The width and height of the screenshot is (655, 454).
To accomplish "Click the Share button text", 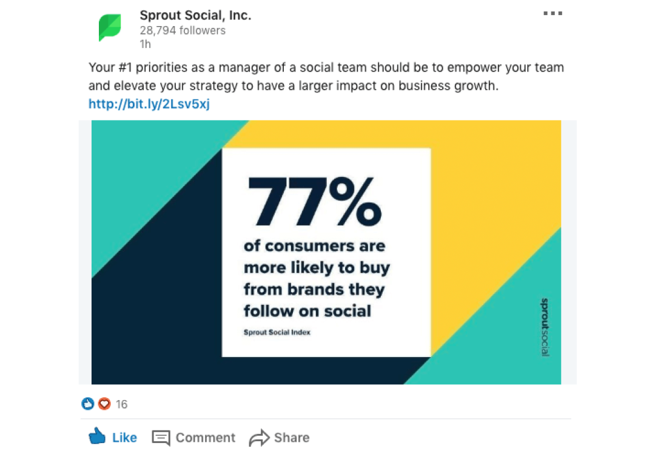I will [x=292, y=437].
